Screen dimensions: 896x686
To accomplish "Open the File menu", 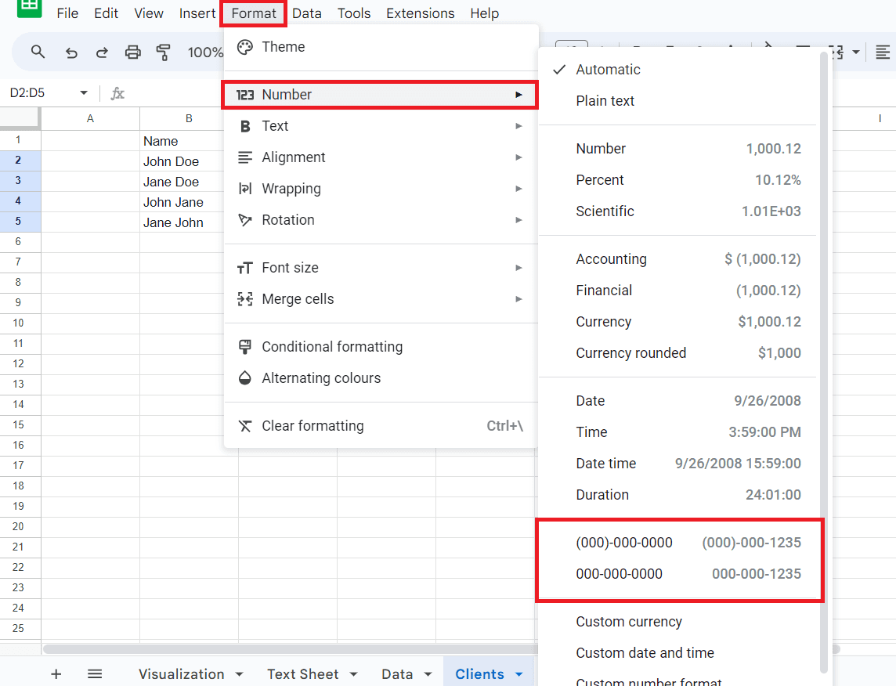I will click(x=67, y=13).
